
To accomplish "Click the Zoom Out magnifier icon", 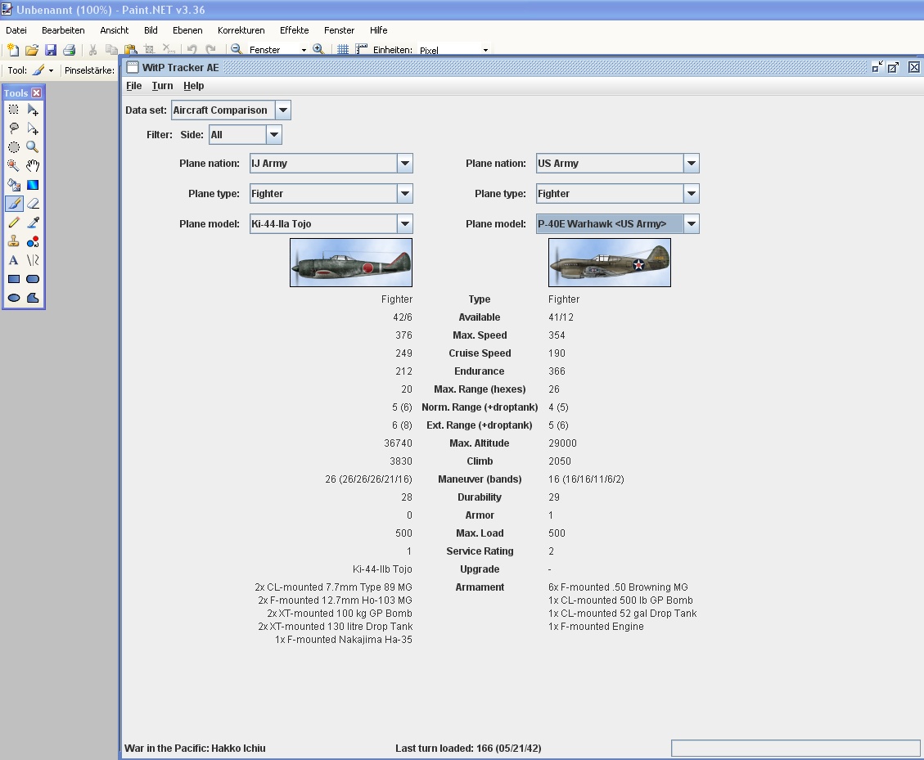I will pos(237,49).
